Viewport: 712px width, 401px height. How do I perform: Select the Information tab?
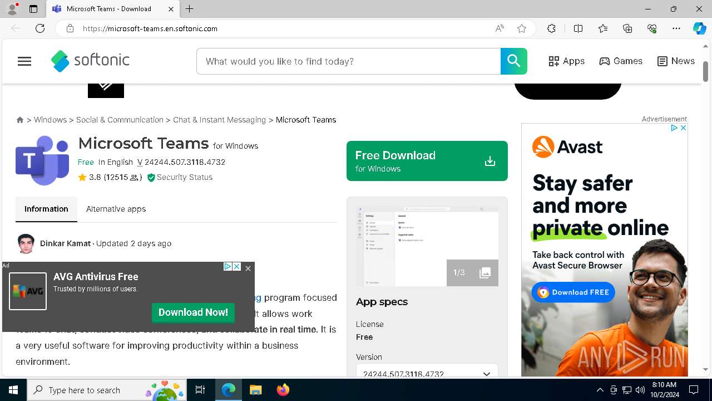(46, 209)
